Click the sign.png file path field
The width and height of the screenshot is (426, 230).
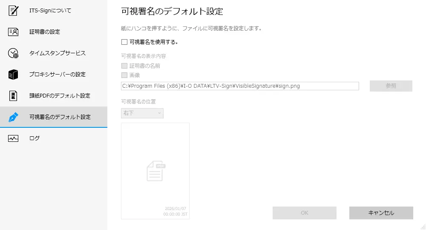point(240,86)
